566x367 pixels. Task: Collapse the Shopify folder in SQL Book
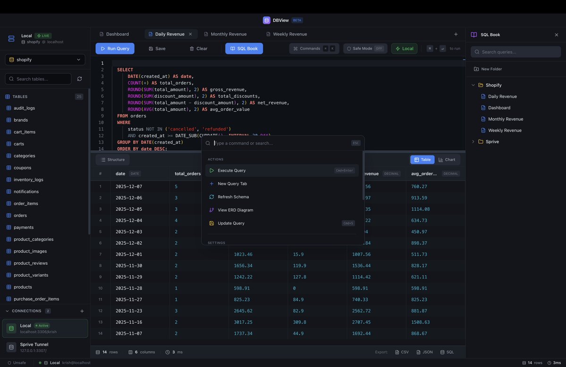coord(473,85)
